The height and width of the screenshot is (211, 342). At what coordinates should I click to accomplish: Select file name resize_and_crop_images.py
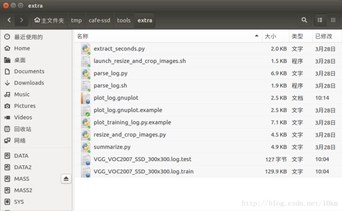point(130,135)
